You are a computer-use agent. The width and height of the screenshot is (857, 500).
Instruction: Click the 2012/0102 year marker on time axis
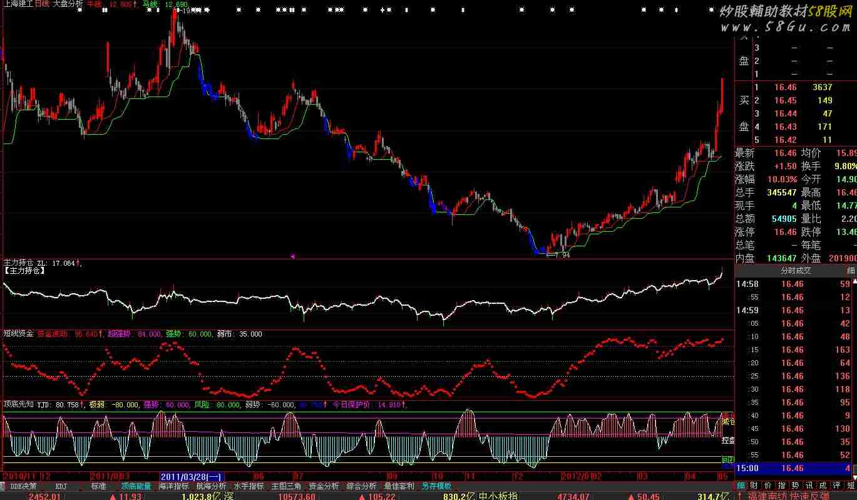pyautogui.click(x=580, y=477)
